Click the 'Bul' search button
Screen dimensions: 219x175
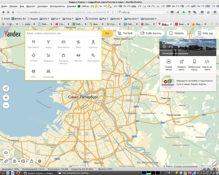click(x=107, y=33)
